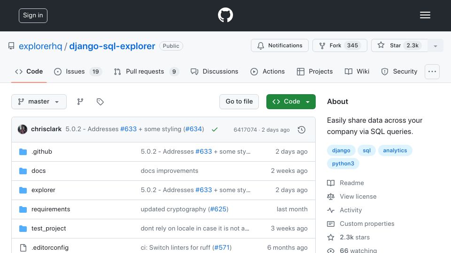The width and height of the screenshot is (451, 253).
Task: Open the 'docs improvements' commit message
Action: coord(170,171)
